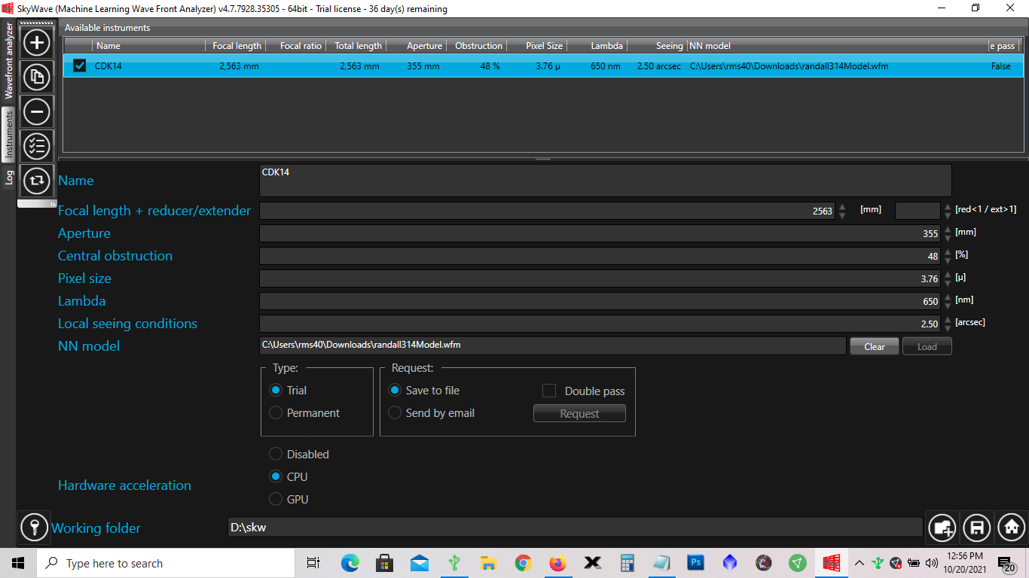The image size is (1029, 578).
Task: Click the red SkyWave taskbar icon
Action: click(832, 563)
